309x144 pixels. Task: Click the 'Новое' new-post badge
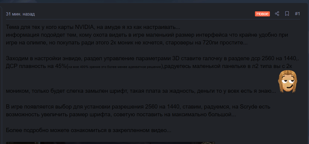point(262,14)
